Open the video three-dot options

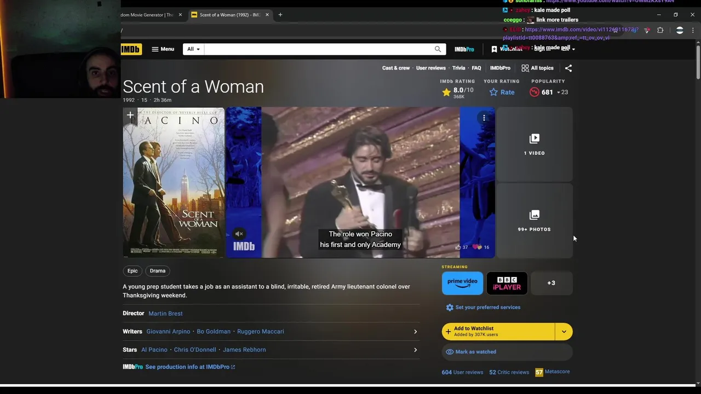[x=484, y=118]
